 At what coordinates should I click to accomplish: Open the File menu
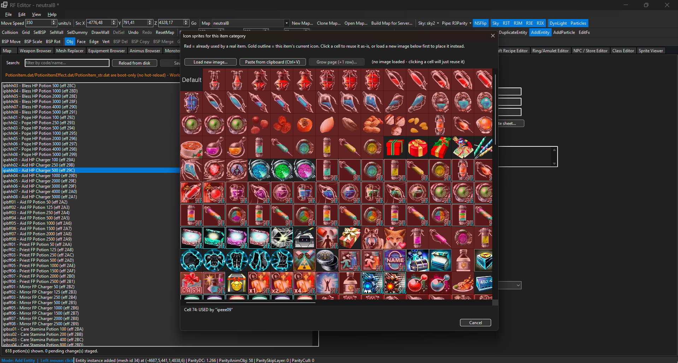8,14
